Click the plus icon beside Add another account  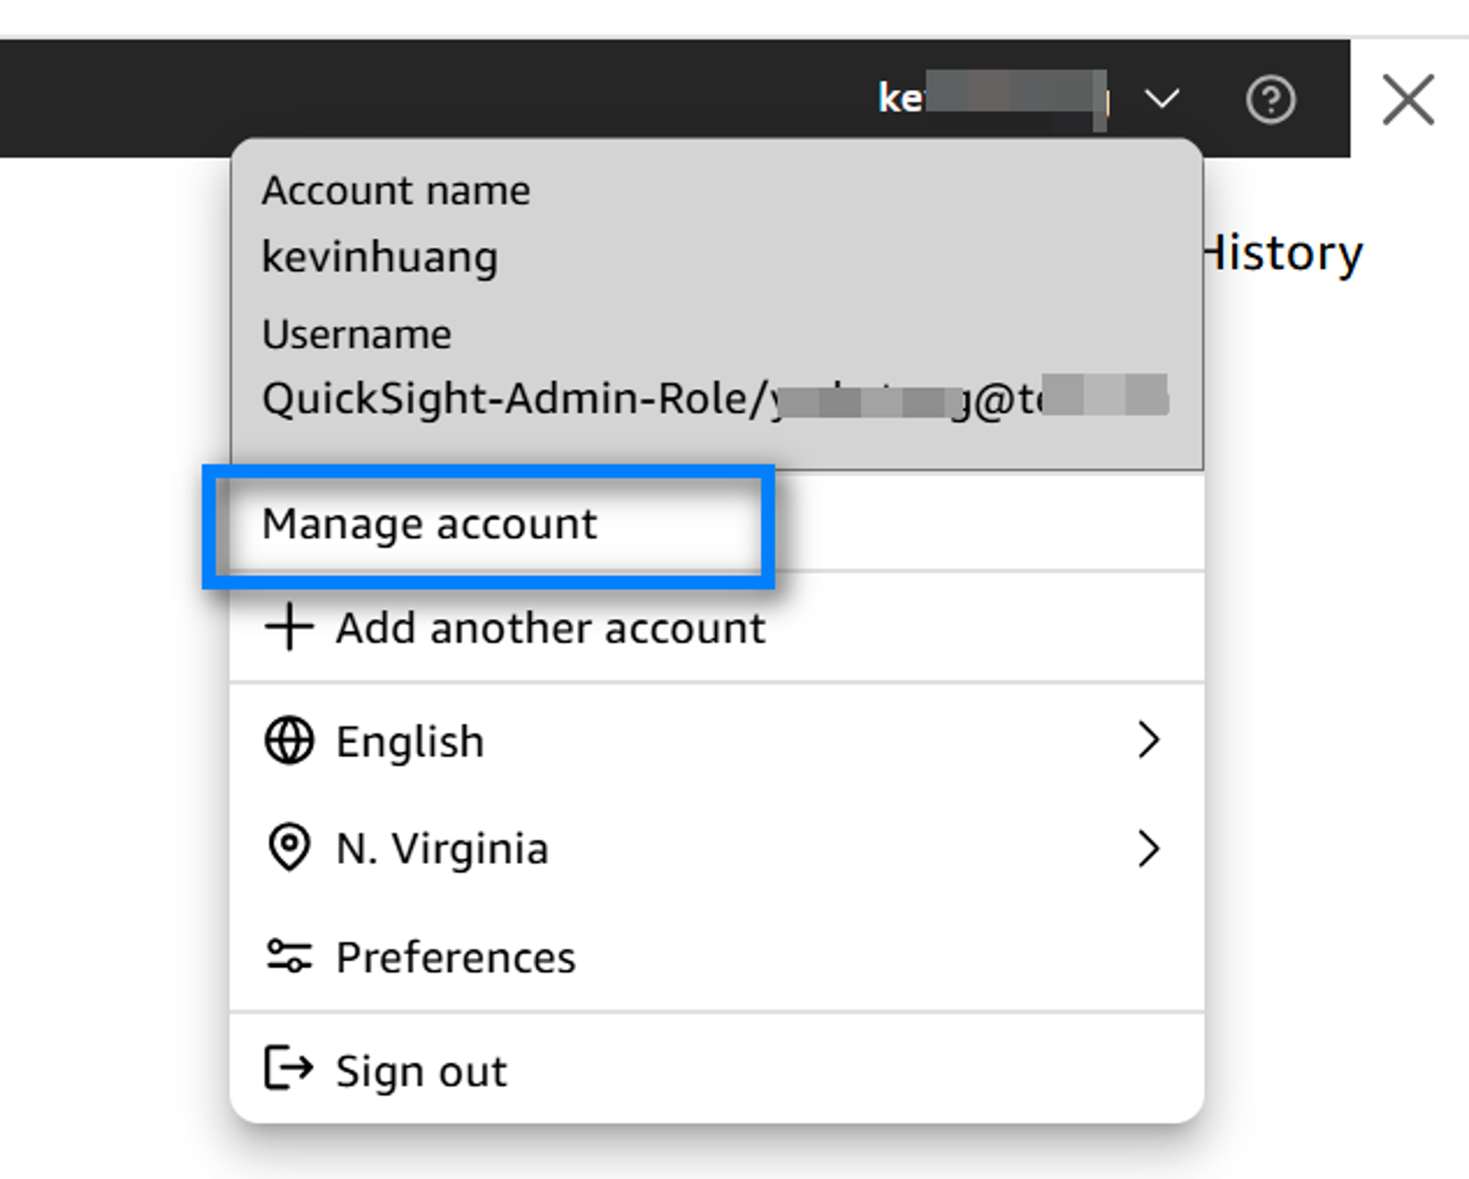289,627
